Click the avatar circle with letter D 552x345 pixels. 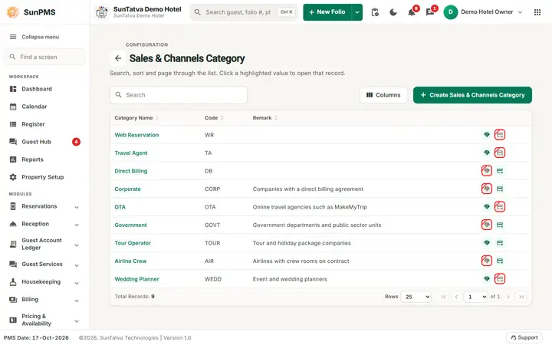[x=450, y=12]
